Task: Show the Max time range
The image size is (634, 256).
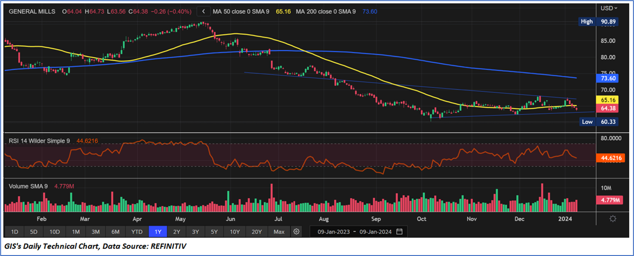Action: coord(279,232)
